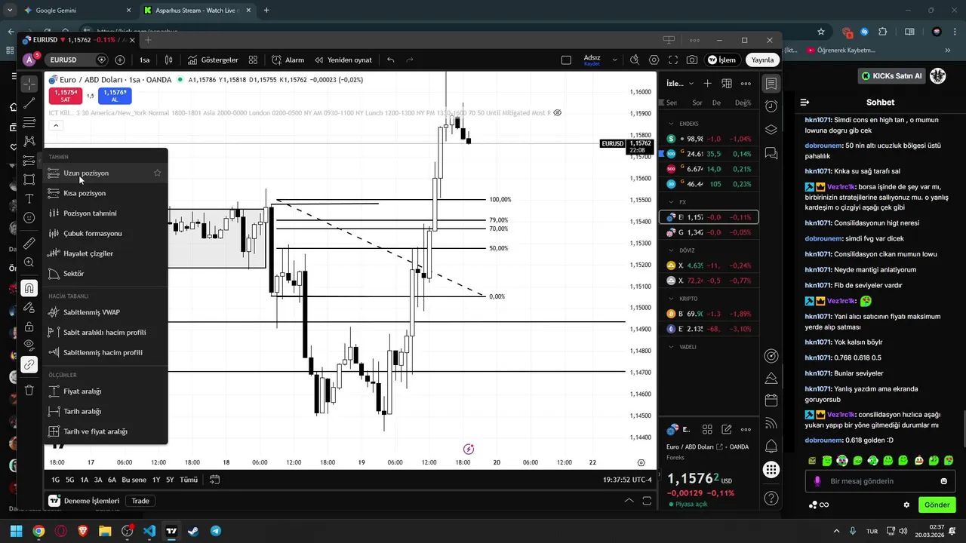Choose Uzun pozisyon from the menu
The image size is (966, 543).
106,173
